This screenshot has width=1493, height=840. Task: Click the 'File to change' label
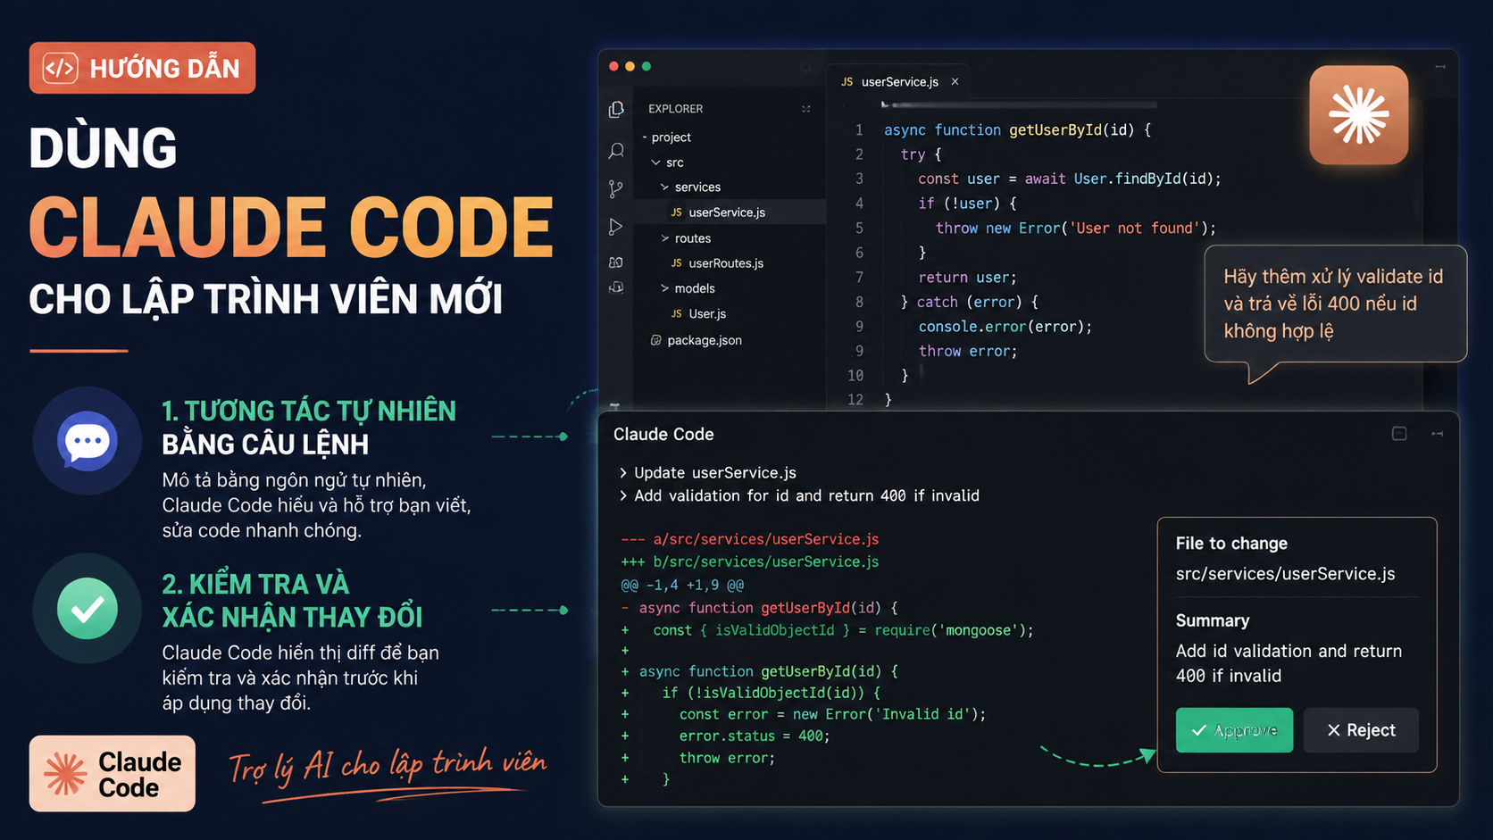pos(1231,543)
